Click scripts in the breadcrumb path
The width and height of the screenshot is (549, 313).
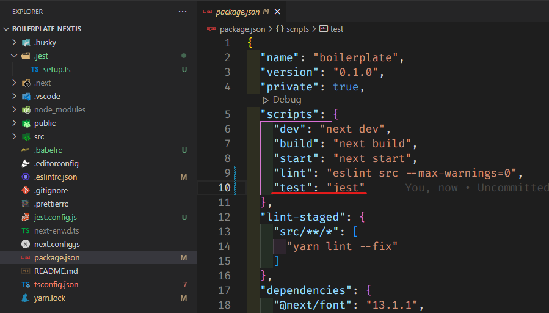point(296,29)
